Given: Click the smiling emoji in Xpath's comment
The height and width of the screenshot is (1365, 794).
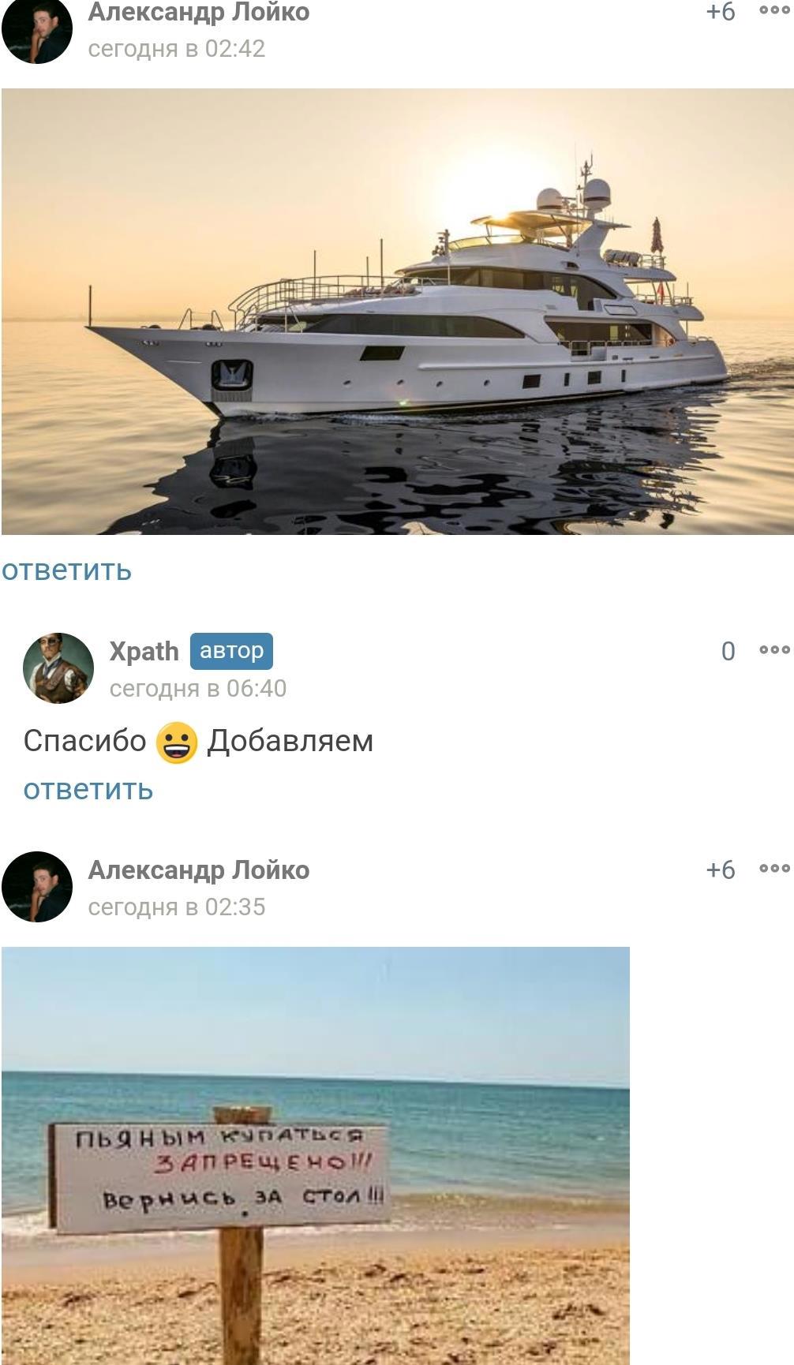Looking at the screenshot, I should click(177, 742).
